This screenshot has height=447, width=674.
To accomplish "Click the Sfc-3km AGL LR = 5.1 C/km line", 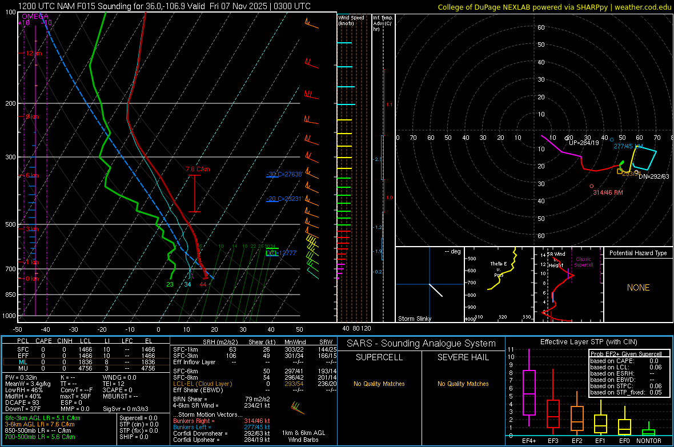I will (43, 418).
